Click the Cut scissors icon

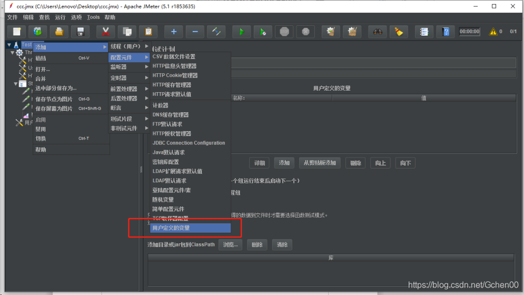coord(106,32)
